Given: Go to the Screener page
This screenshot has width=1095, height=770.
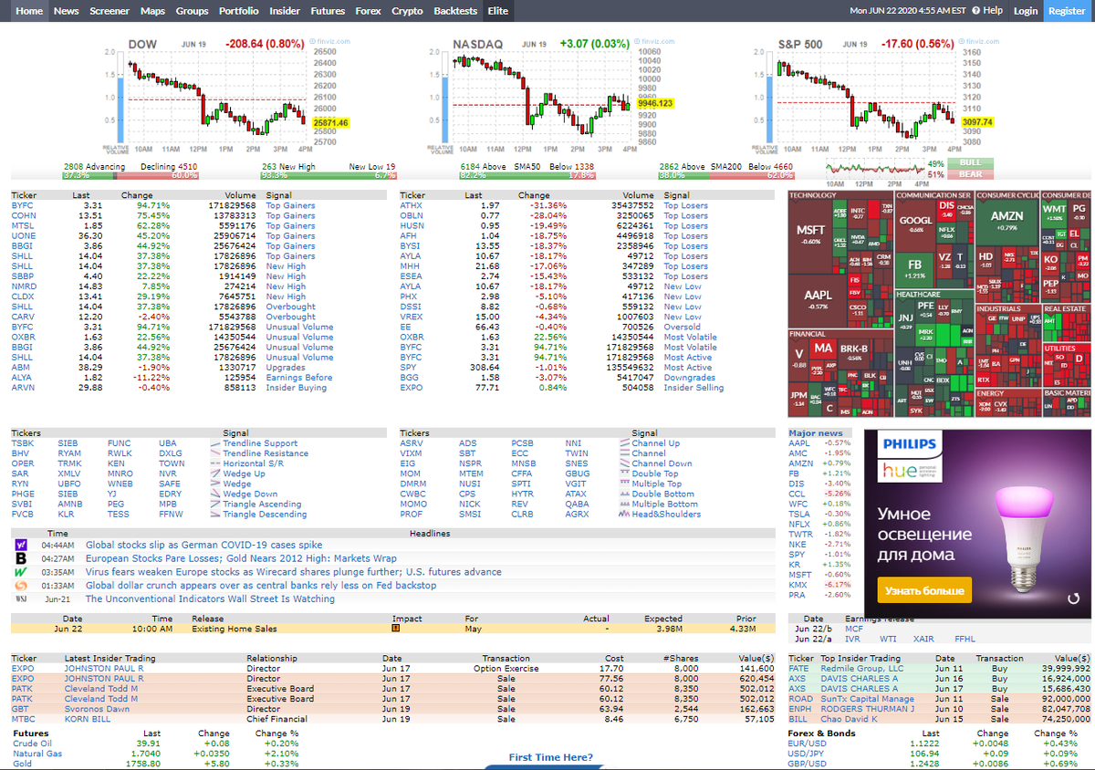Looking at the screenshot, I should click(x=109, y=11).
